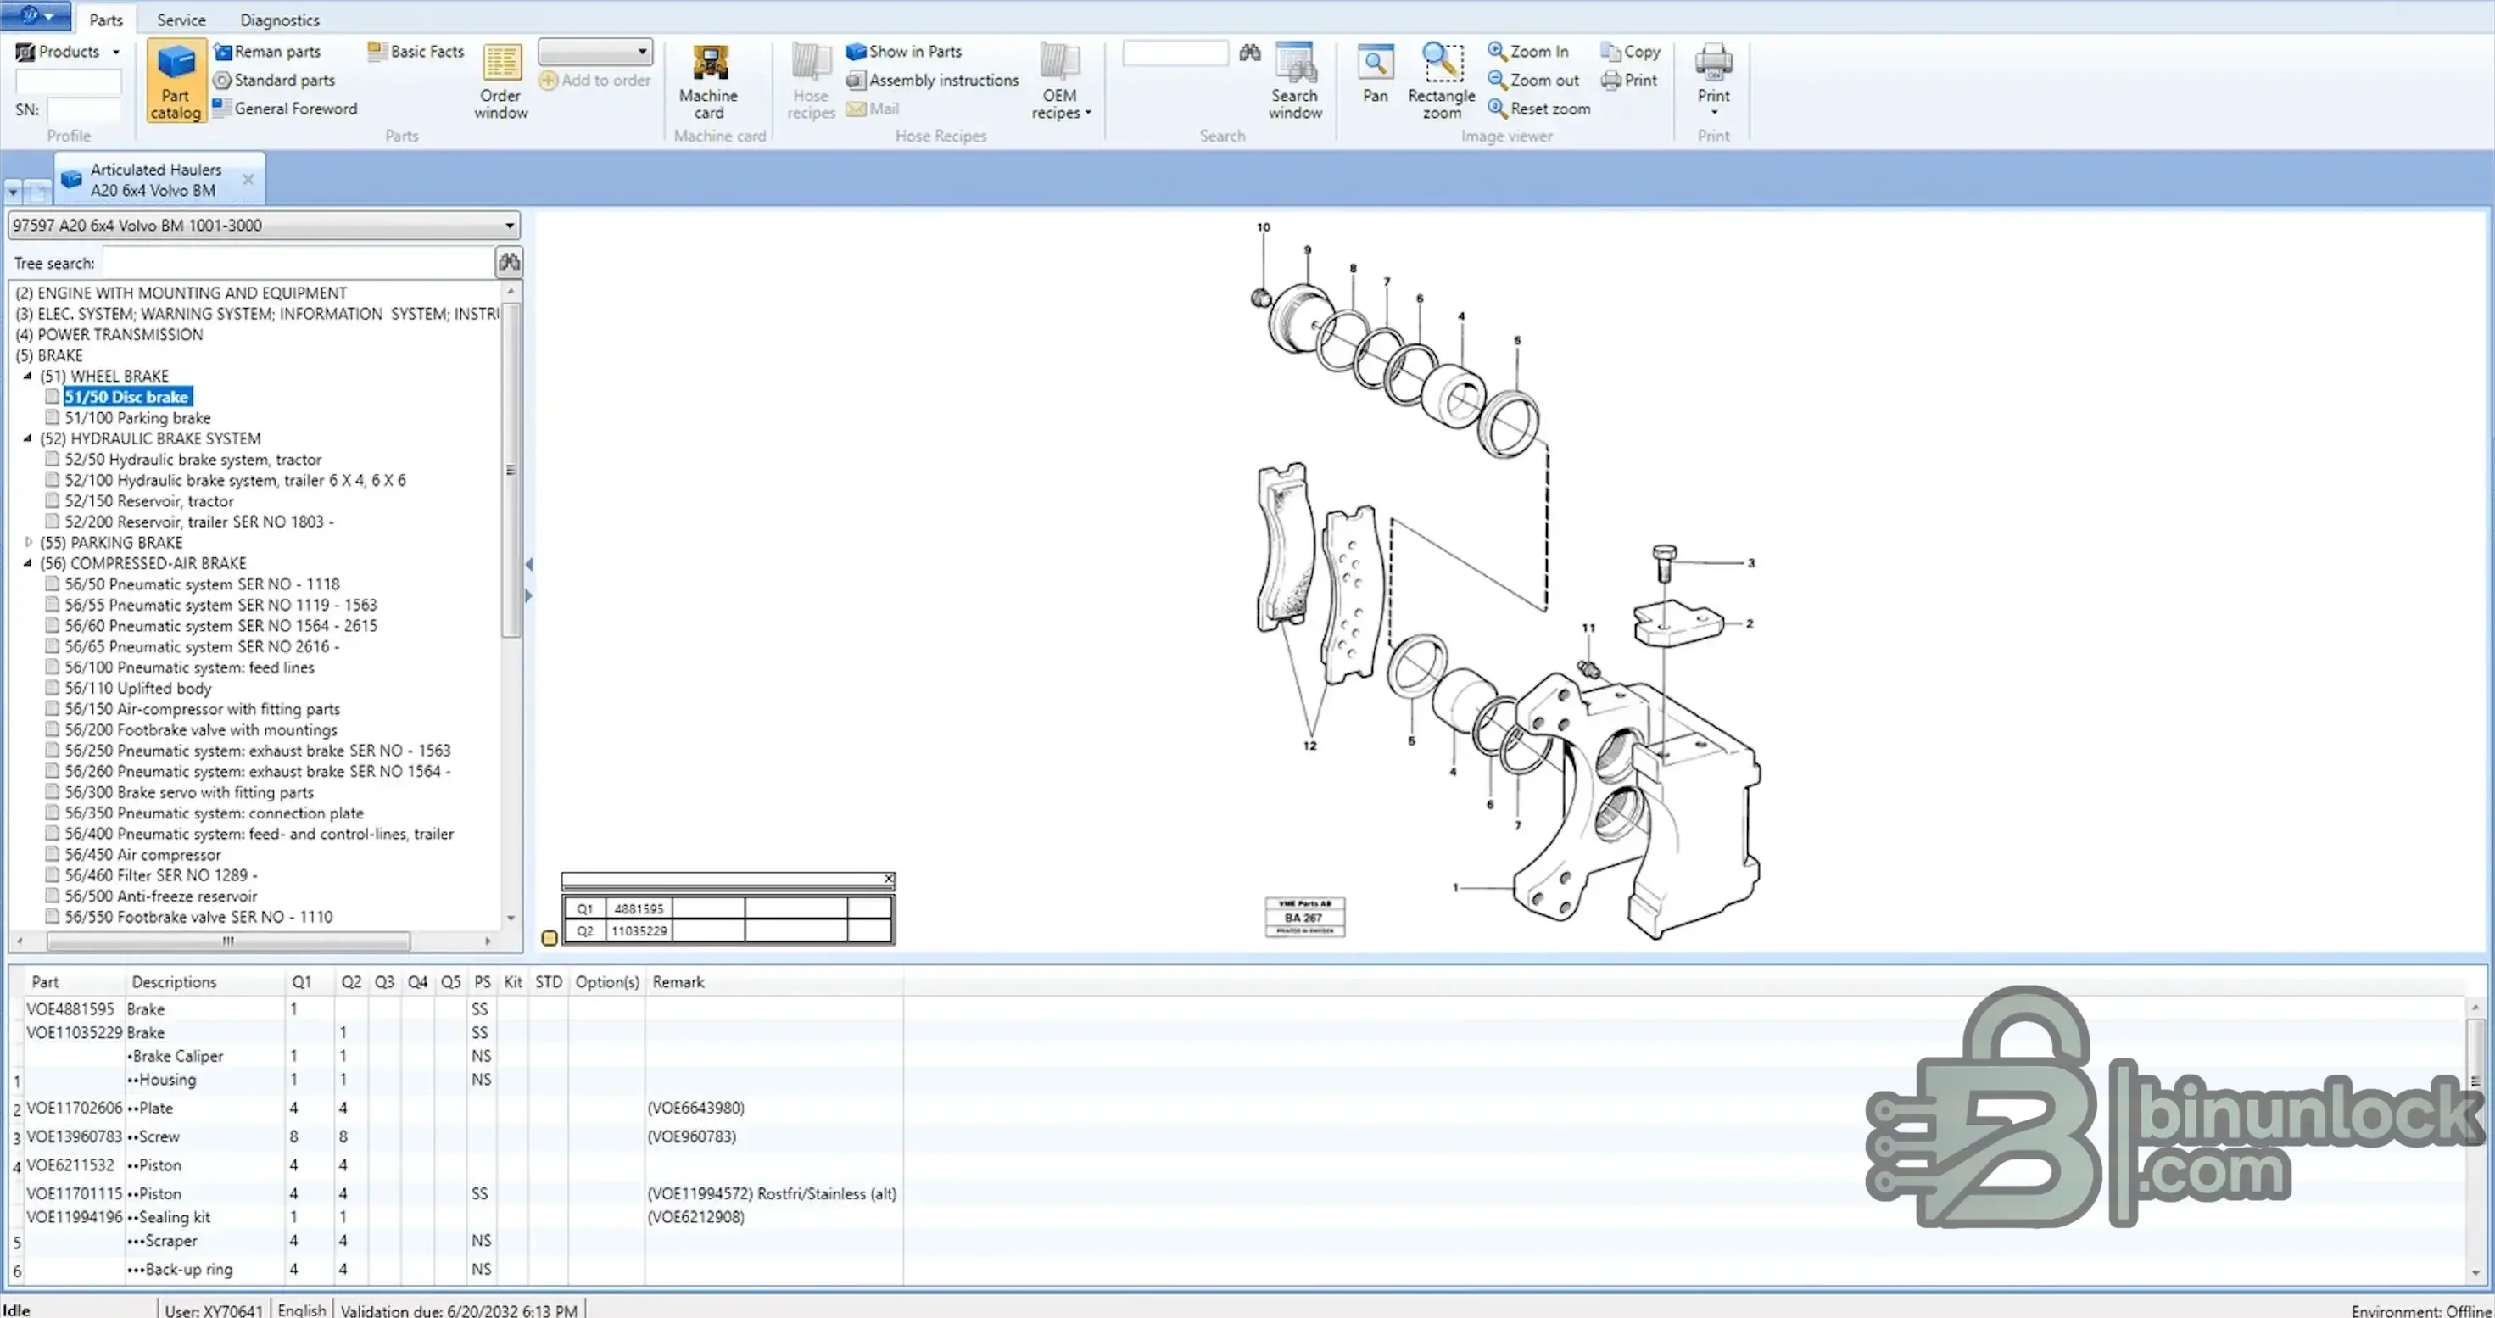This screenshot has height=1318, width=2495.
Task: Click the Mail button
Action: tap(874, 109)
